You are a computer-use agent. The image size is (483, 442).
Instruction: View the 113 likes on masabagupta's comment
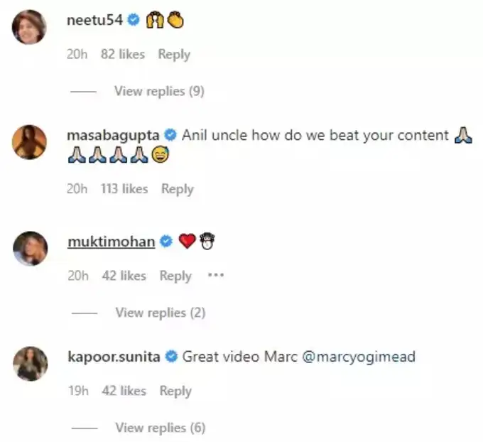(x=124, y=189)
